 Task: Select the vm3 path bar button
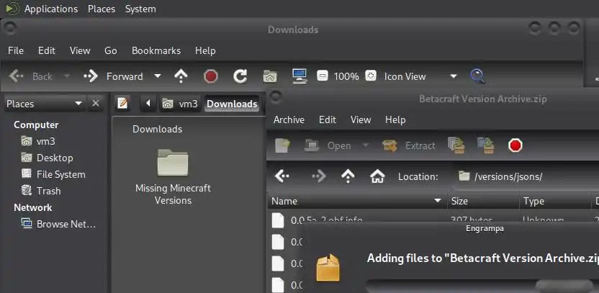click(x=180, y=104)
